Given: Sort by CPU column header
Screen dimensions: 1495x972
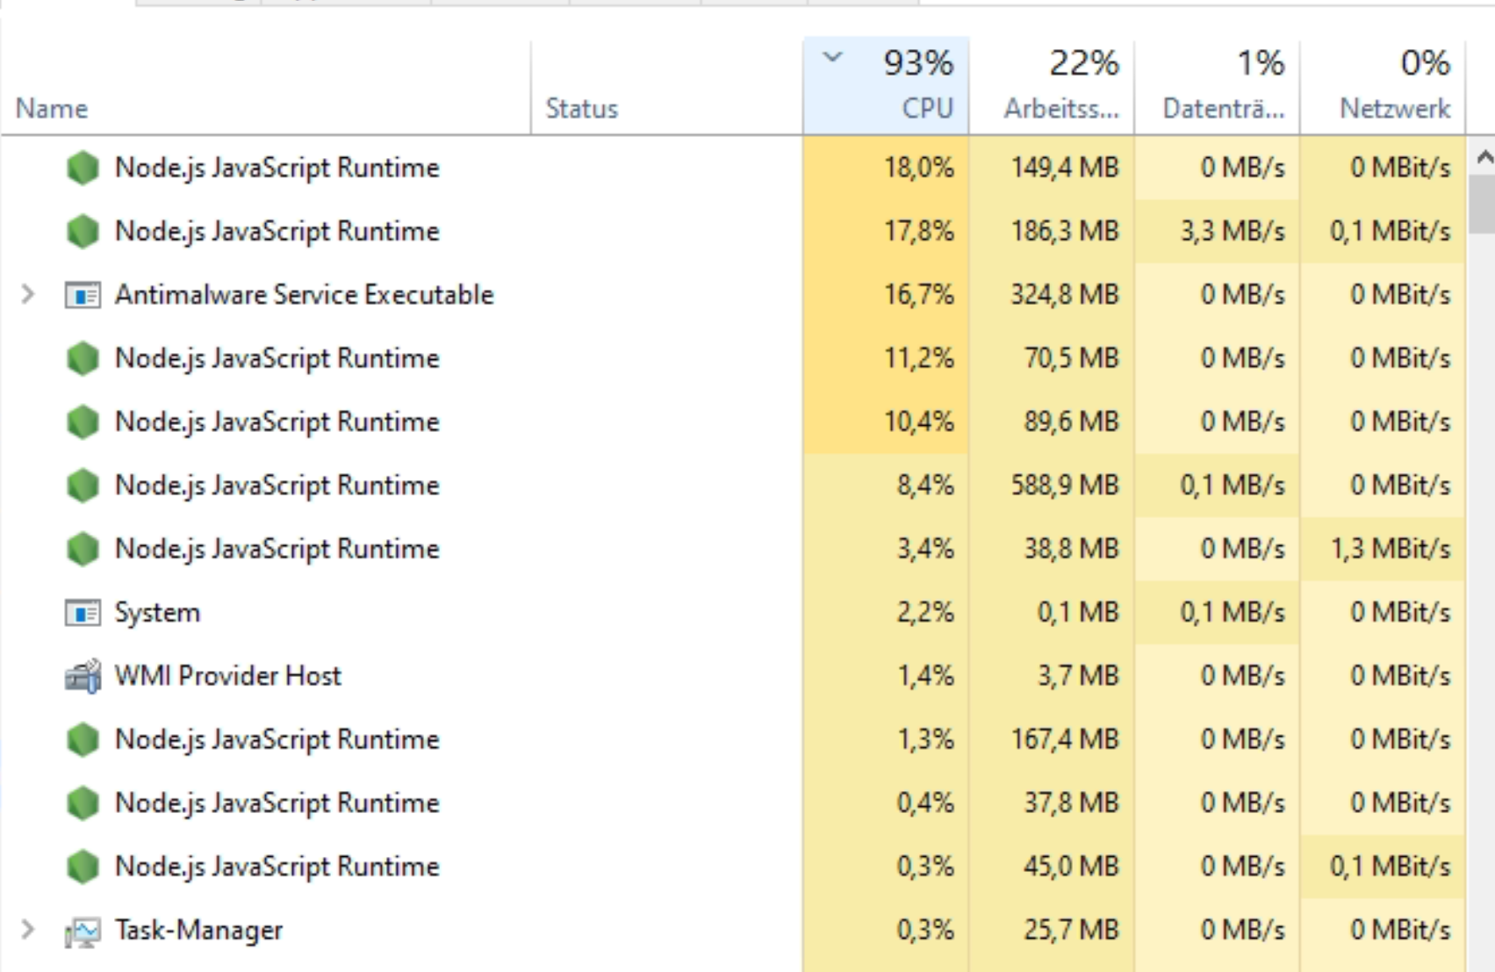Looking at the screenshot, I should (886, 86).
